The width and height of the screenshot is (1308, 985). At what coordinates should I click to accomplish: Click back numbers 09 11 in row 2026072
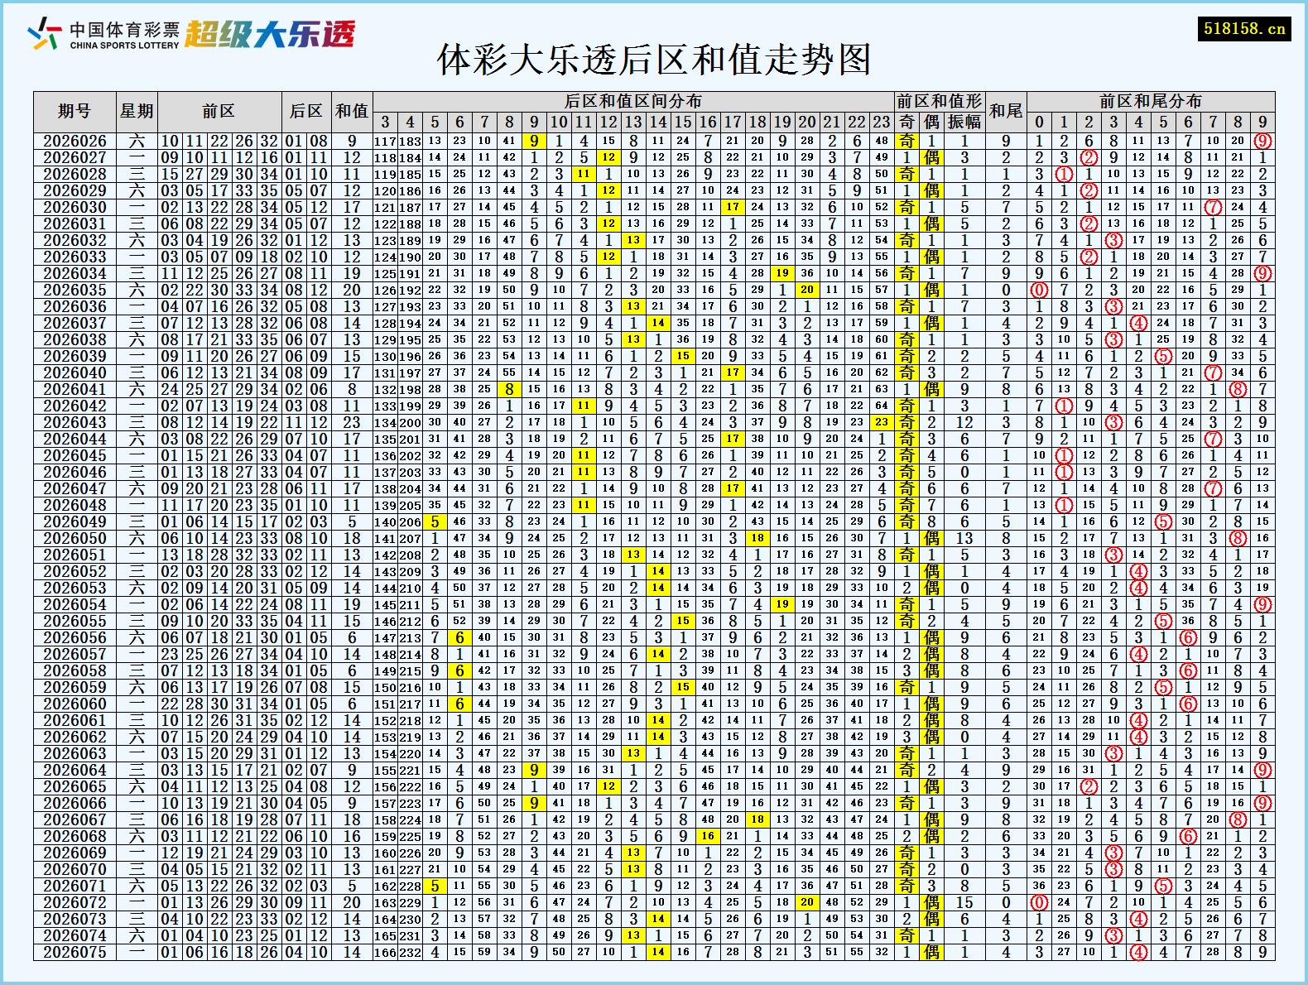[306, 902]
